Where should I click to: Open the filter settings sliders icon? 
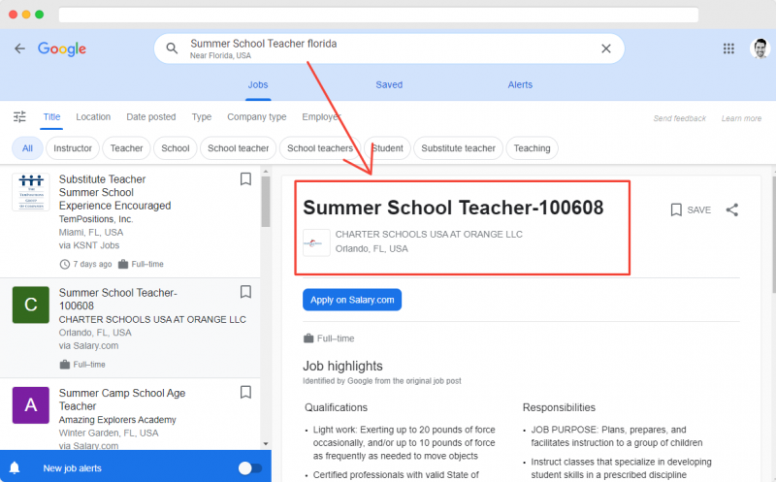tap(19, 116)
